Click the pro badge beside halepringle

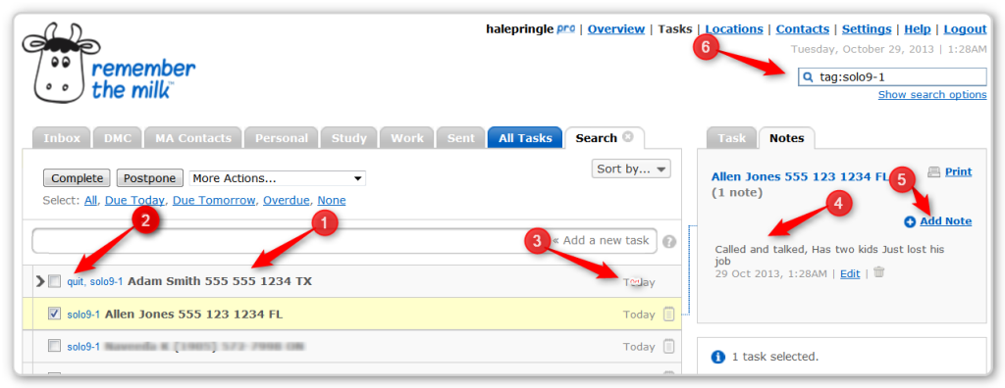click(x=565, y=28)
